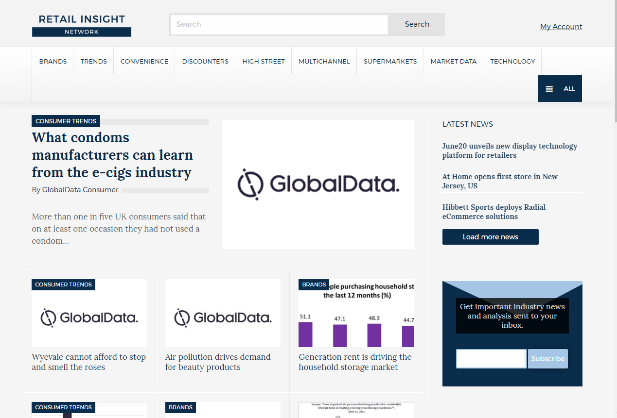Viewport: 617px width, 418px height.
Task: Open the MARKET DATA menu item
Action: click(453, 61)
